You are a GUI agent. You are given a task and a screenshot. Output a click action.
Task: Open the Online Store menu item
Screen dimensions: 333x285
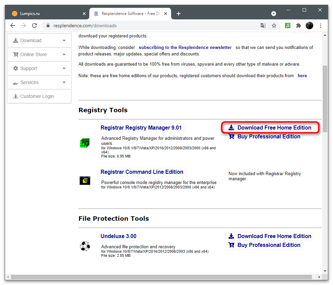coord(39,54)
